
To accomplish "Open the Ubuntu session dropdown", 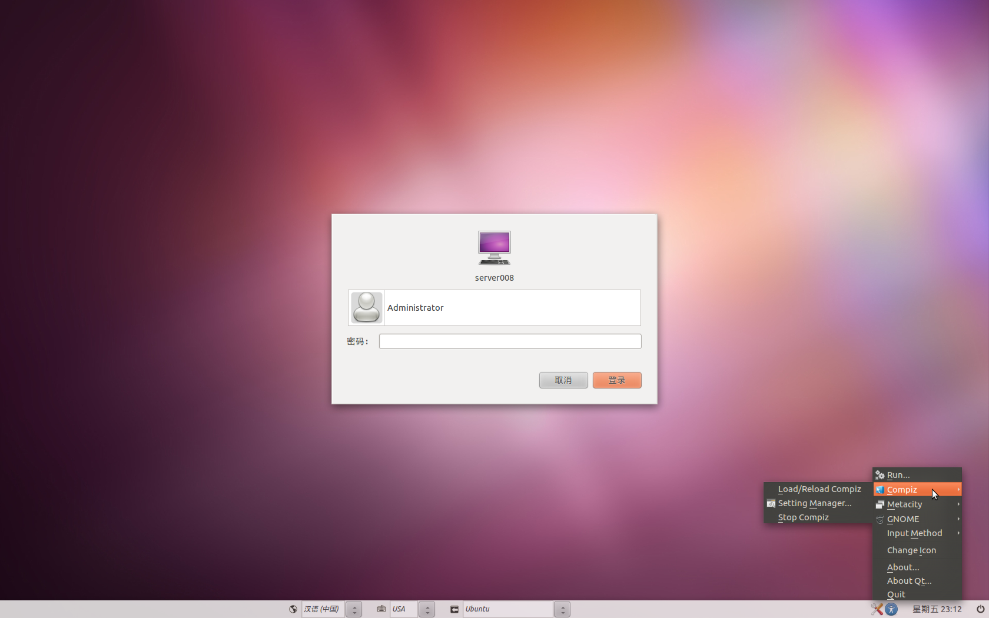I will 516,609.
